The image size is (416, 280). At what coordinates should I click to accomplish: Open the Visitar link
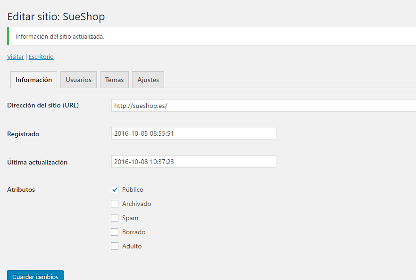click(x=16, y=57)
